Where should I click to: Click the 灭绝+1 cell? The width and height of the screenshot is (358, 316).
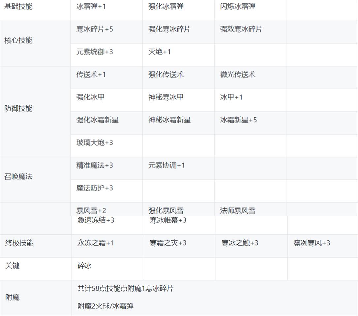pos(160,52)
